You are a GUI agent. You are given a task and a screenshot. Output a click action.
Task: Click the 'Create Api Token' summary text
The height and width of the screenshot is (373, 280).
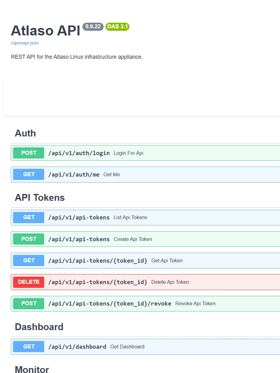click(133, 239)
